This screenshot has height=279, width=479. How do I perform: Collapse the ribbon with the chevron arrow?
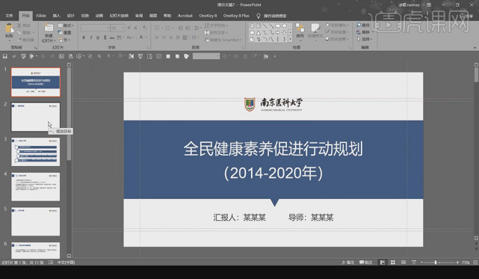pyautogui.click(x=475, y=48)
